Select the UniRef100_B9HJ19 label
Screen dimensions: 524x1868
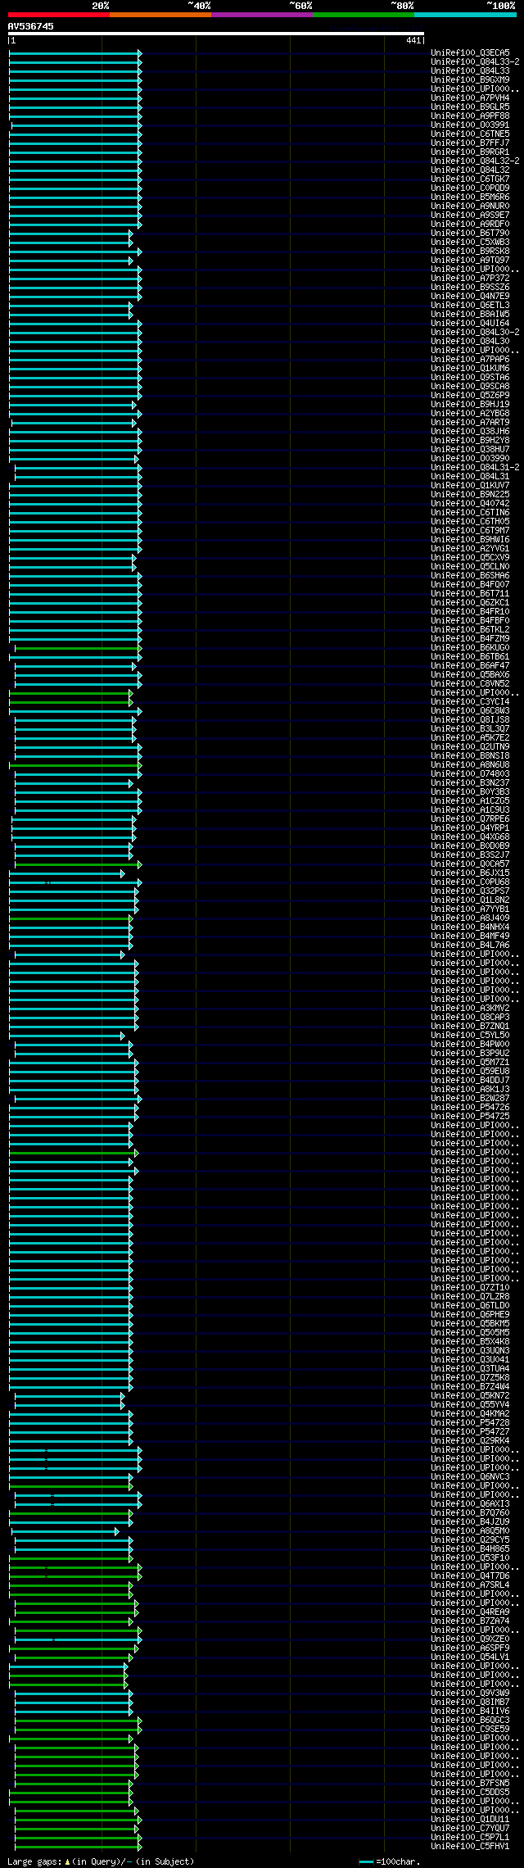[470, 404]
